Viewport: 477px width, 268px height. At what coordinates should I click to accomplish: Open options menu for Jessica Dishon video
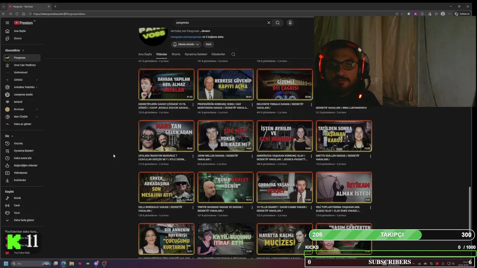tap(193, 105)
